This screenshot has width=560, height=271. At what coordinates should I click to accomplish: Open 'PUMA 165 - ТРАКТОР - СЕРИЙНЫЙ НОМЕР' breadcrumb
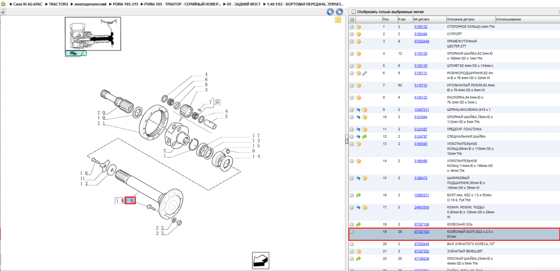182,4
